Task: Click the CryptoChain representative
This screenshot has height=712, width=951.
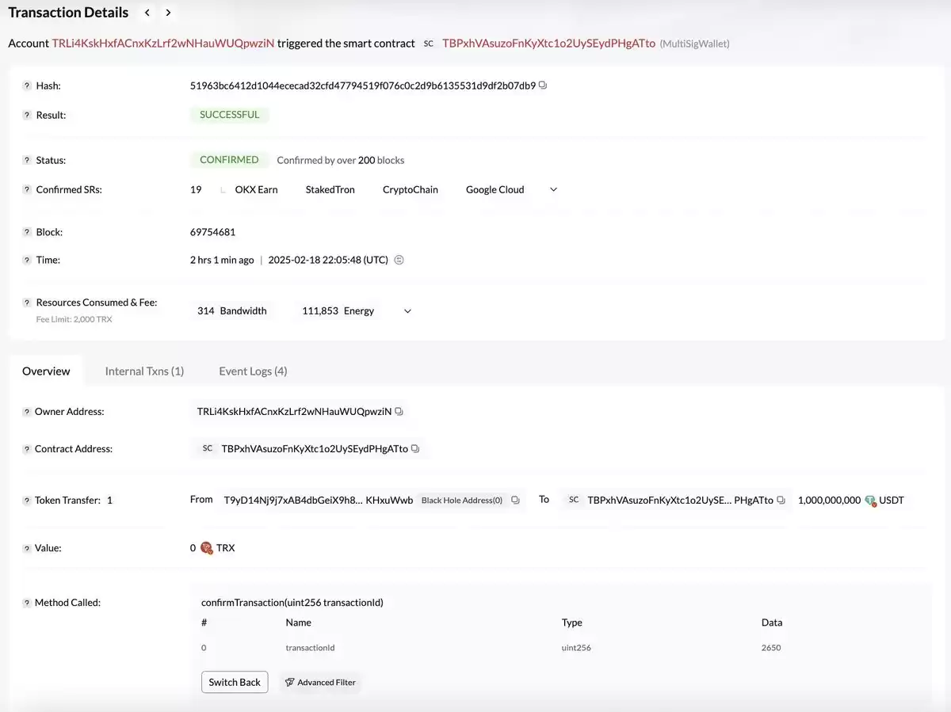Action: click(411, 189)
